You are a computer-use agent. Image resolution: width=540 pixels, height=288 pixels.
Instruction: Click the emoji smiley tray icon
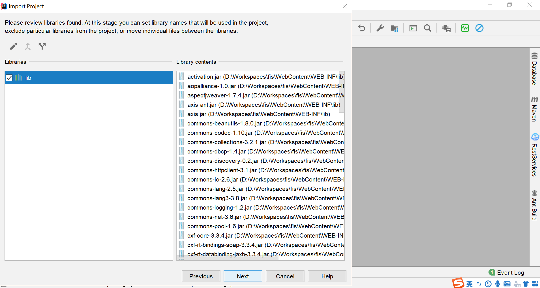488,284
